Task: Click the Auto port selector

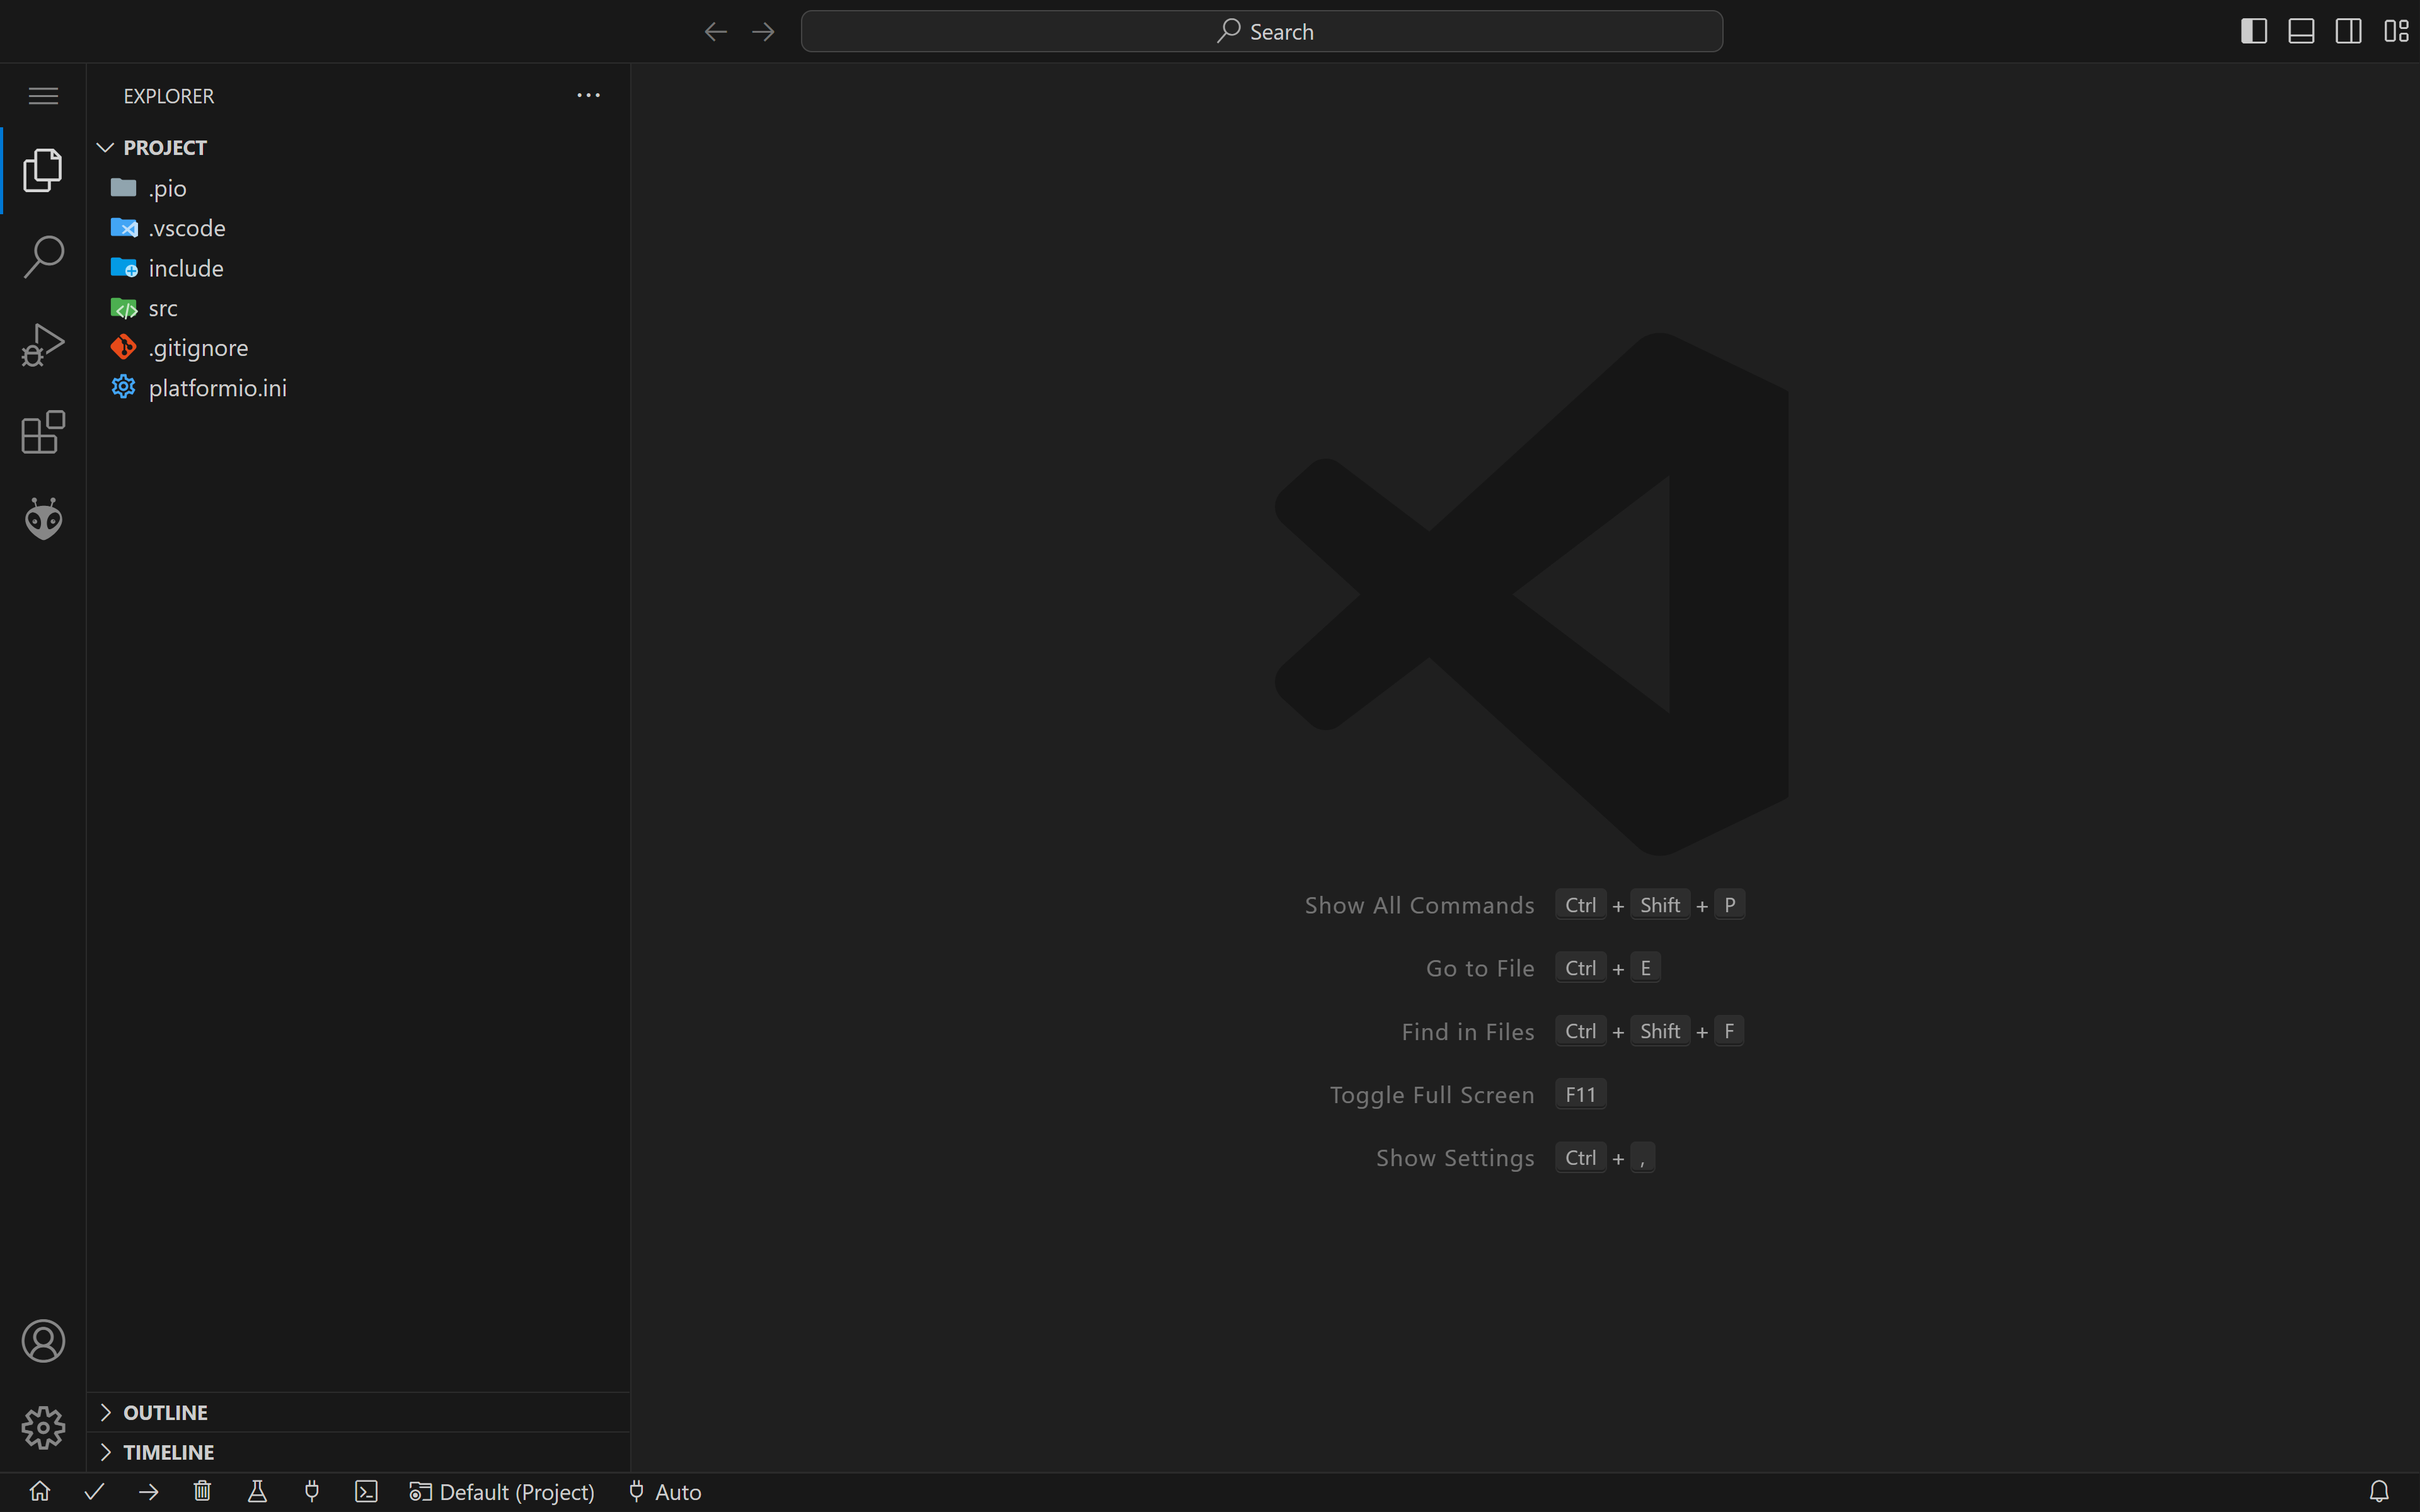Action: (665, 1491)
